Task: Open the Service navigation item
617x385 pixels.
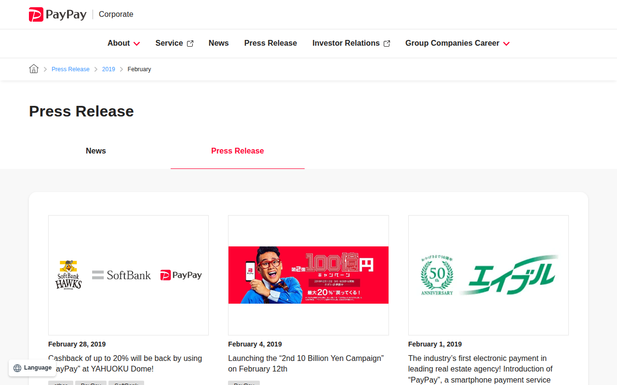Action: pyautogui.click(x=169, y=43)
